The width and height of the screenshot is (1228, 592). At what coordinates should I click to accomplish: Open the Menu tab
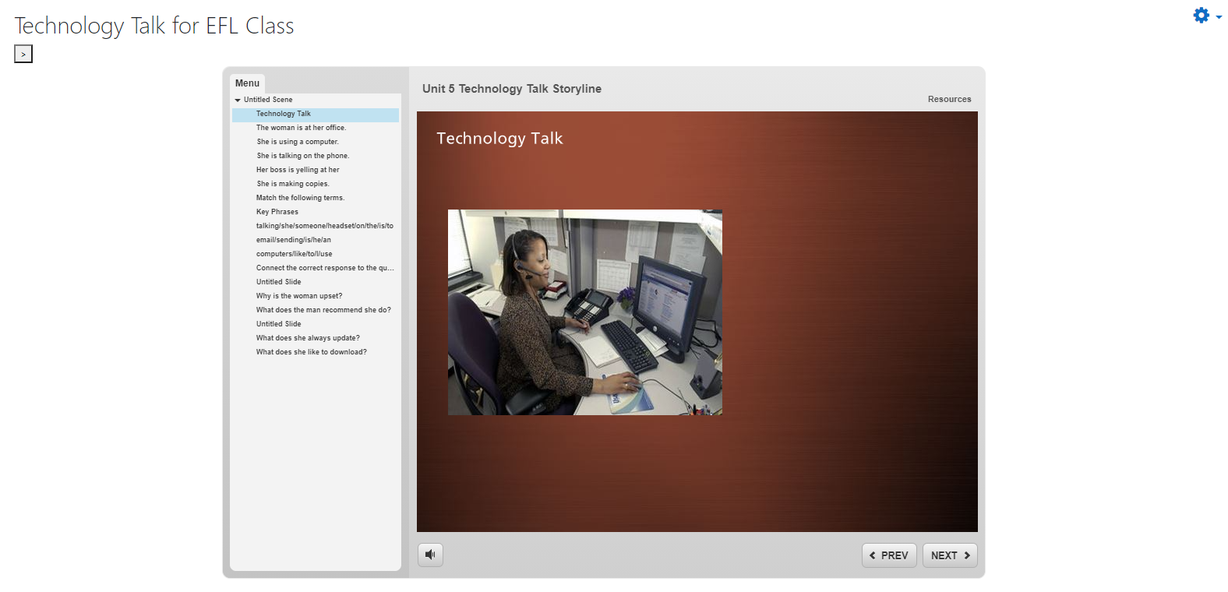coord(247,83)
